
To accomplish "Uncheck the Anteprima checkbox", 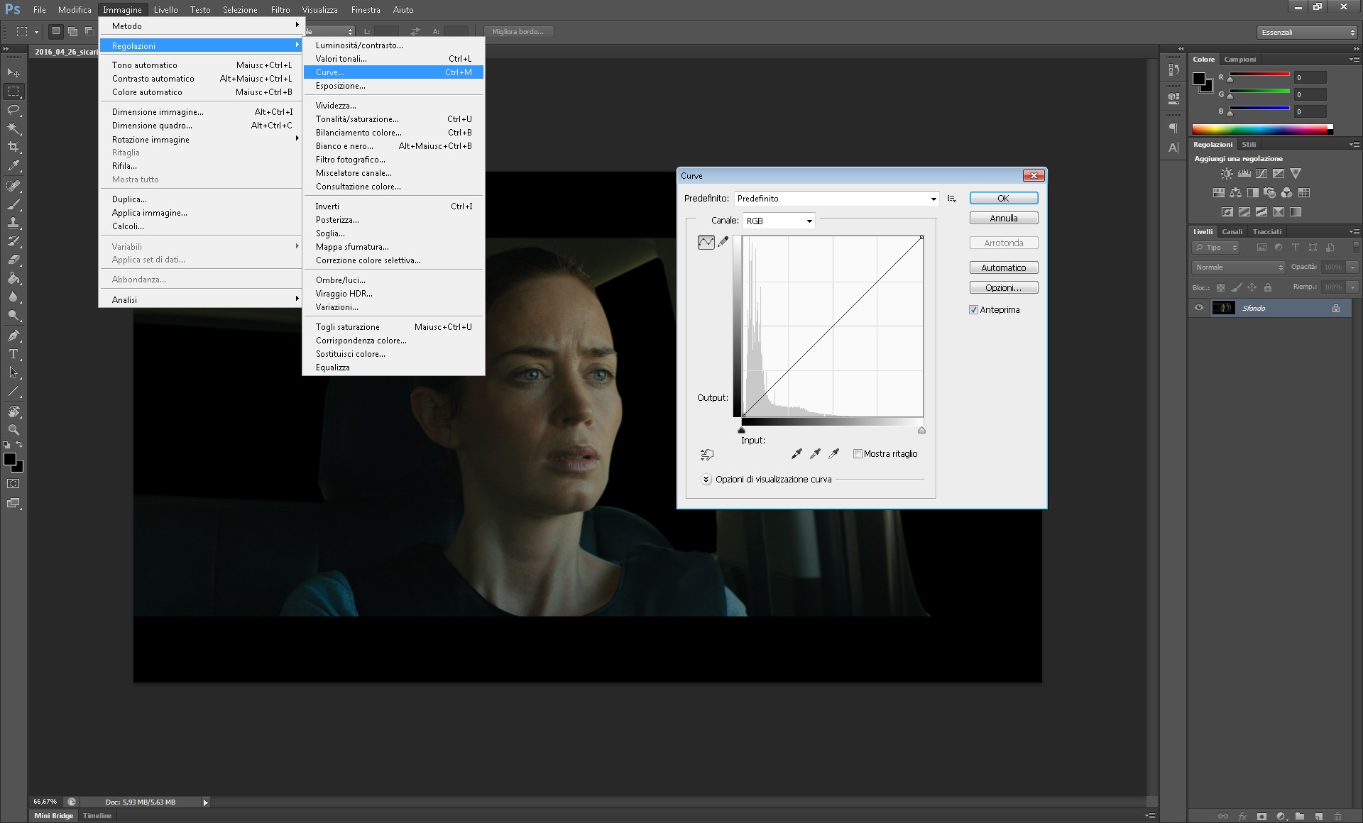I will pos(974,310).
